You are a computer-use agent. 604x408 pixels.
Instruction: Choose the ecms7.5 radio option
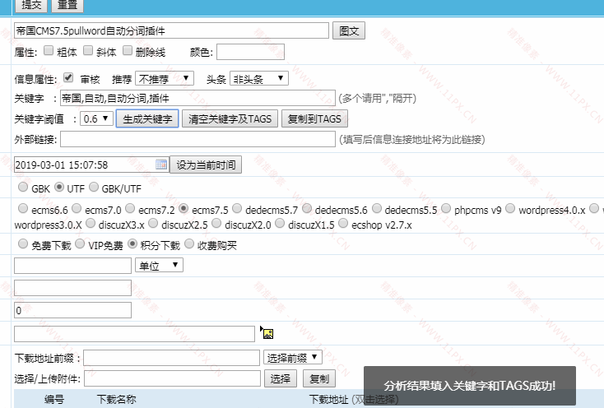click(x=184, y=208)
